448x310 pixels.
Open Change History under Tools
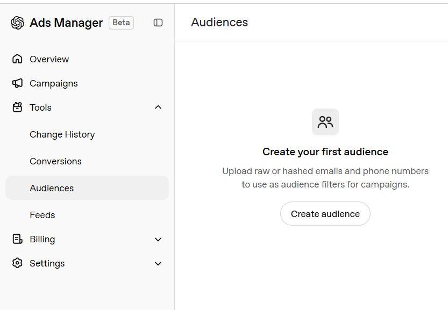pyautogui.click(x=87, y=134)
